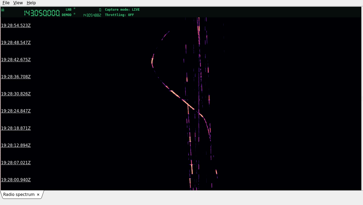Select timestamp 19:28:07.021Z
The height and width of the screenshot is (205, 363).
tap(16, 163)
